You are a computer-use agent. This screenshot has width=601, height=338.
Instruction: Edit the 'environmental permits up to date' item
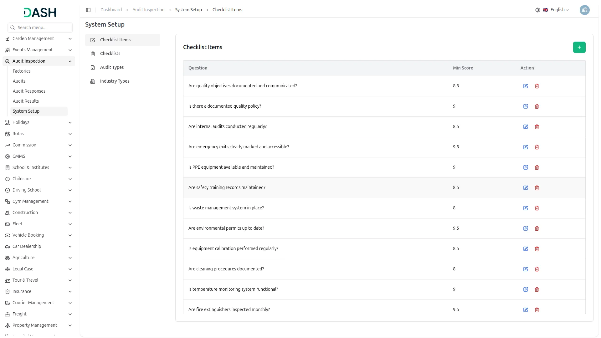[526, 228]
